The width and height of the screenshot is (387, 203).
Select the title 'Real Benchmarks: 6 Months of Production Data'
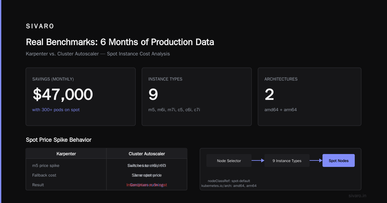point(120,42)
